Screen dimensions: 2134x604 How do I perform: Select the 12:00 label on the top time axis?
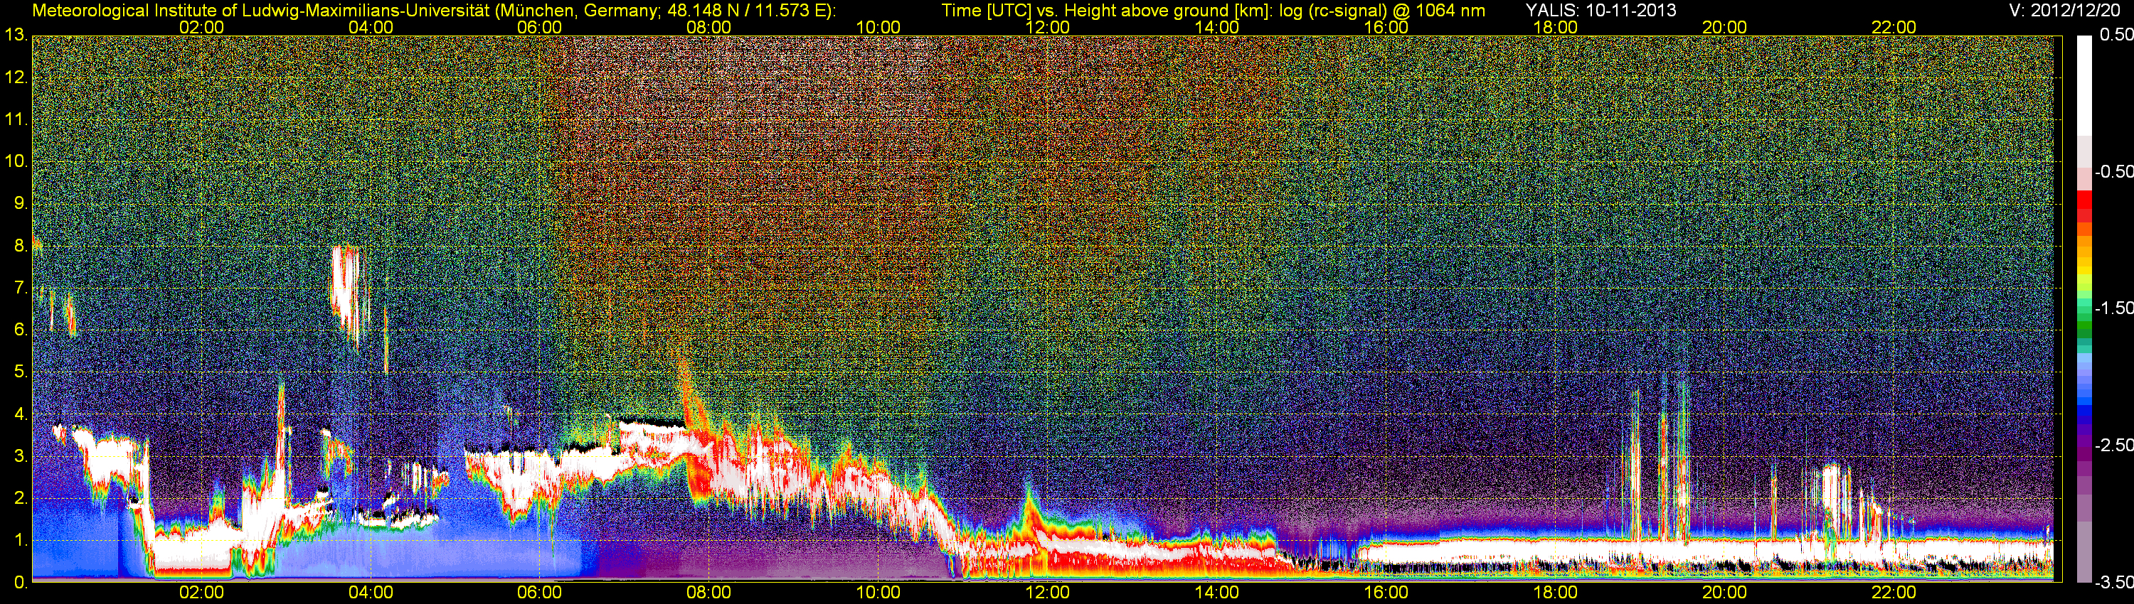1047,27
